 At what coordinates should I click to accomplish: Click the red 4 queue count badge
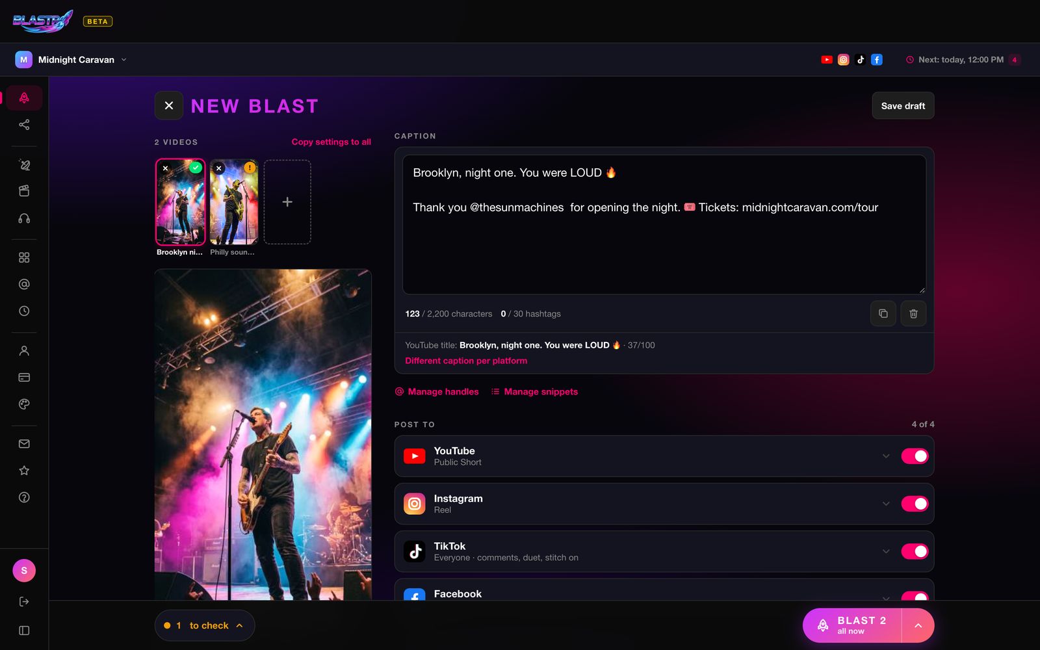coord(1015,60)
